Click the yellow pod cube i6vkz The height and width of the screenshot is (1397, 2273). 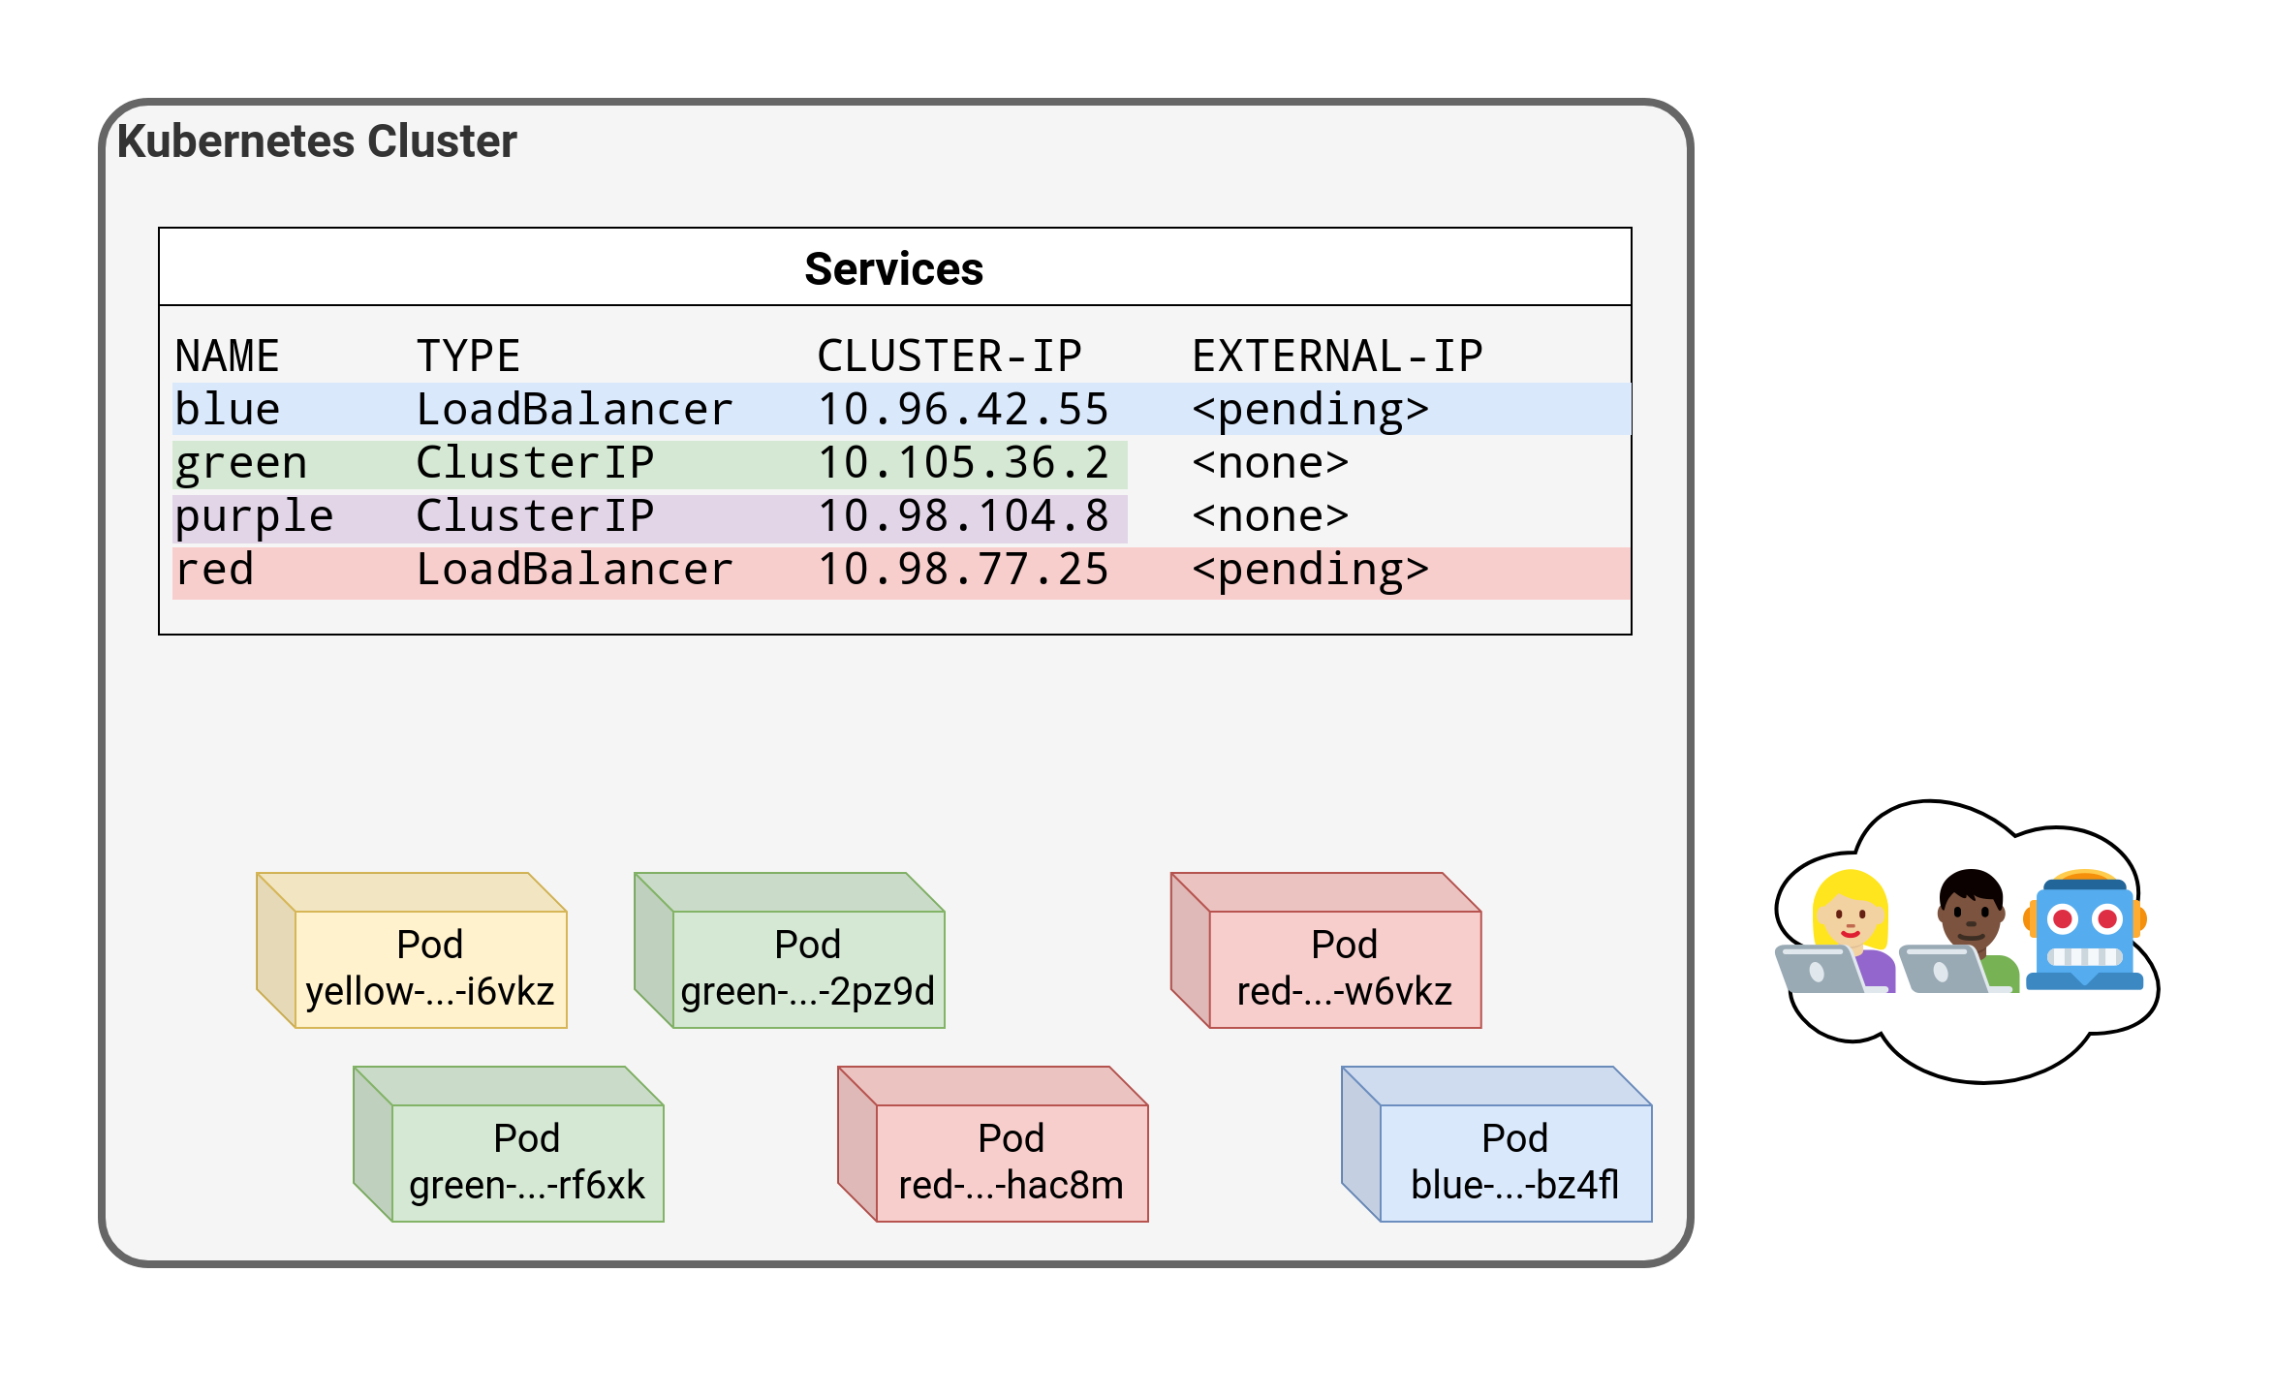coord(429,968)
